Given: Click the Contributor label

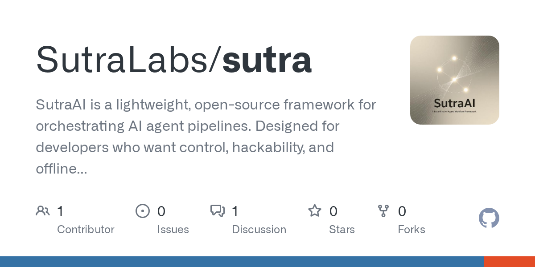Looking at the screenshot, I should tap(86, 230).
